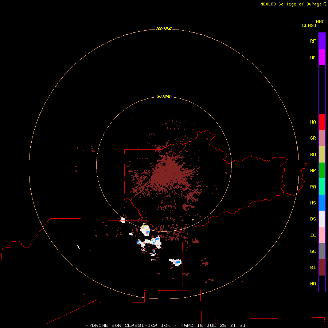Select the BD yellow legend block
Image resolution: width=328 pixels, height=328 pixels.
(x=322, y=155)
